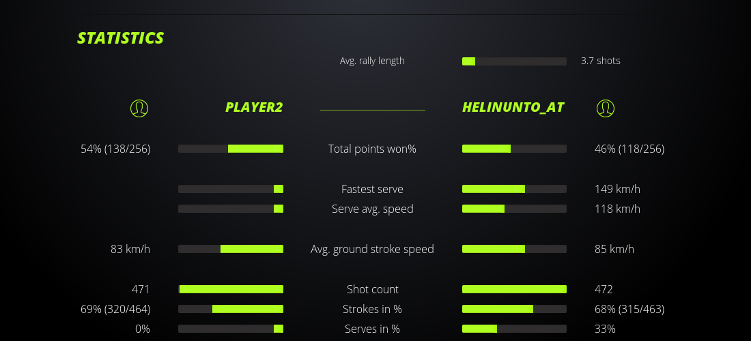Click the profile icon beside PLAYER2

(x=139, y=108)
